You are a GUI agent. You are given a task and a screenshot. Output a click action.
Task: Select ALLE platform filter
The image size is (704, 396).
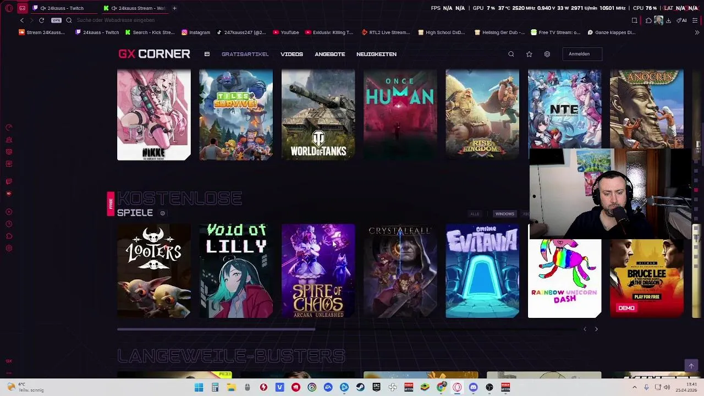(475, 214)
